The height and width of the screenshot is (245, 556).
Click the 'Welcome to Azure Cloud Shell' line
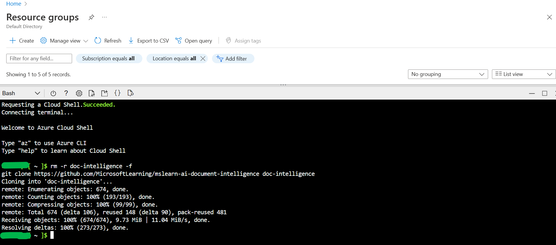47,128
